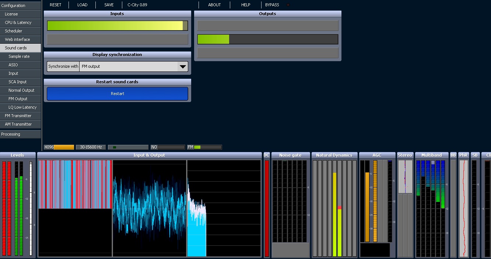Image resolution: width=491 pixels, height=259 pixels.
Task: Open the ABOUT screen
Action: (214, 5)
